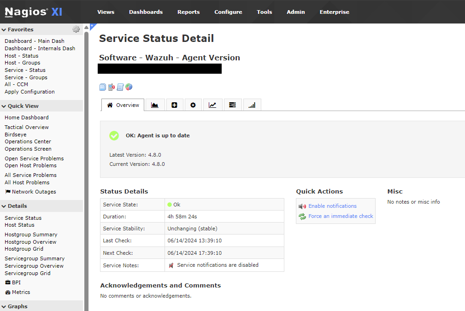Click the Nagios XI logo

[x=34, y=12]
